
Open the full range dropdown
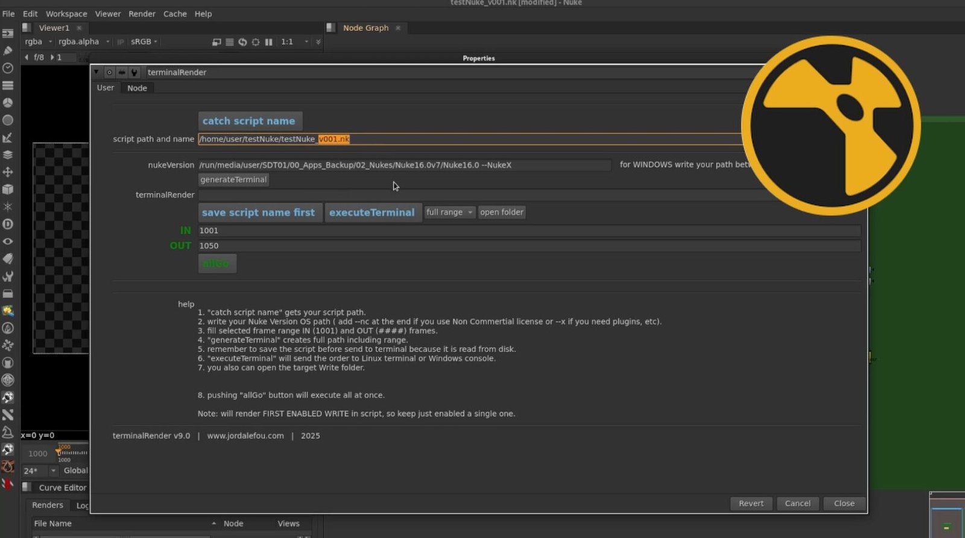point(449,212)
